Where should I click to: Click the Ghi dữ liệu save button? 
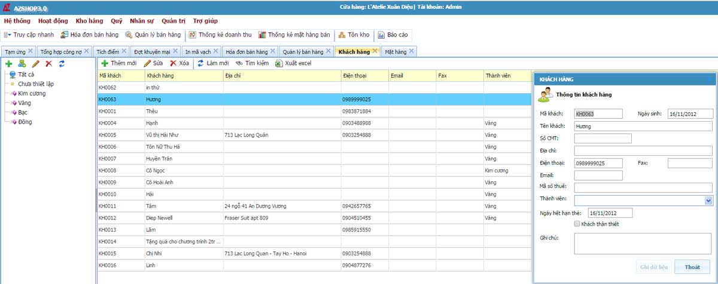[x=653, y=267]
